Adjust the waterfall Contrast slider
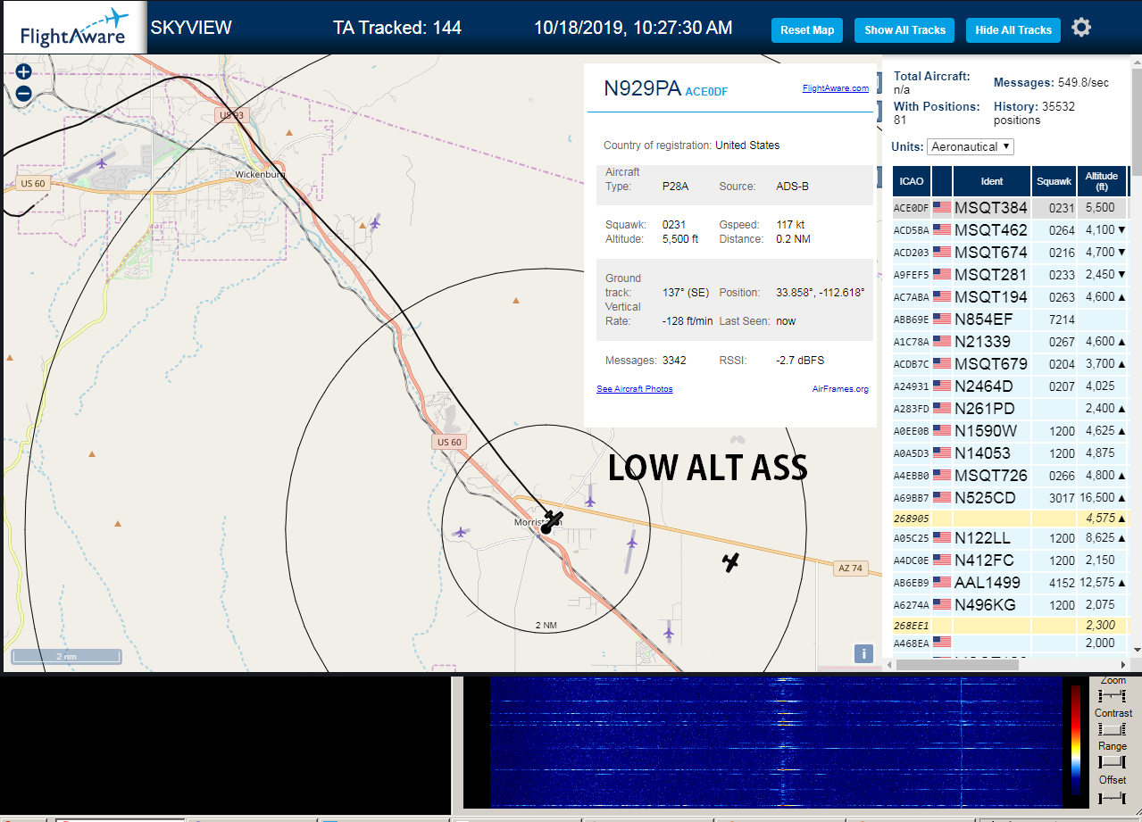This screenshot has width=1142, height=822. [x=1113, y=728]
